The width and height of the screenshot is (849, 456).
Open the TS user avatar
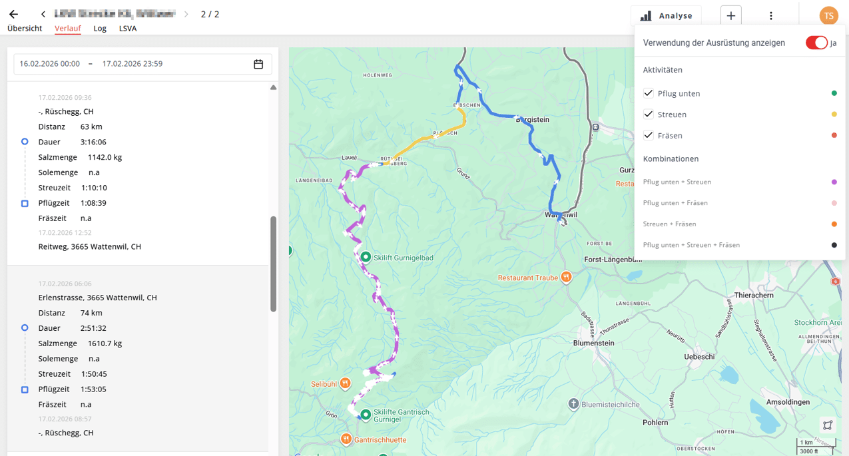tap(828, 16)
